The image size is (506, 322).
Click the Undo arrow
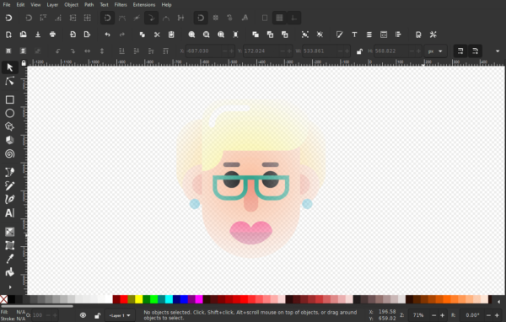(x=107, y=35)
